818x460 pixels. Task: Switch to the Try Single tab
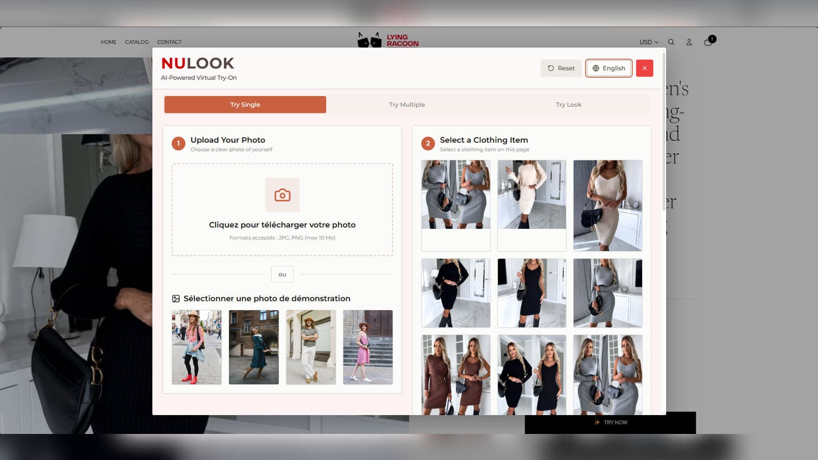[245, 104]
